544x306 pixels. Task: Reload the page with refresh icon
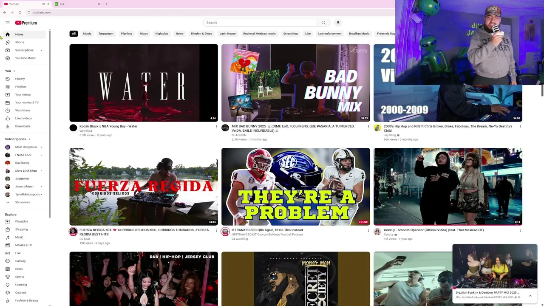(x=20, y=12)
